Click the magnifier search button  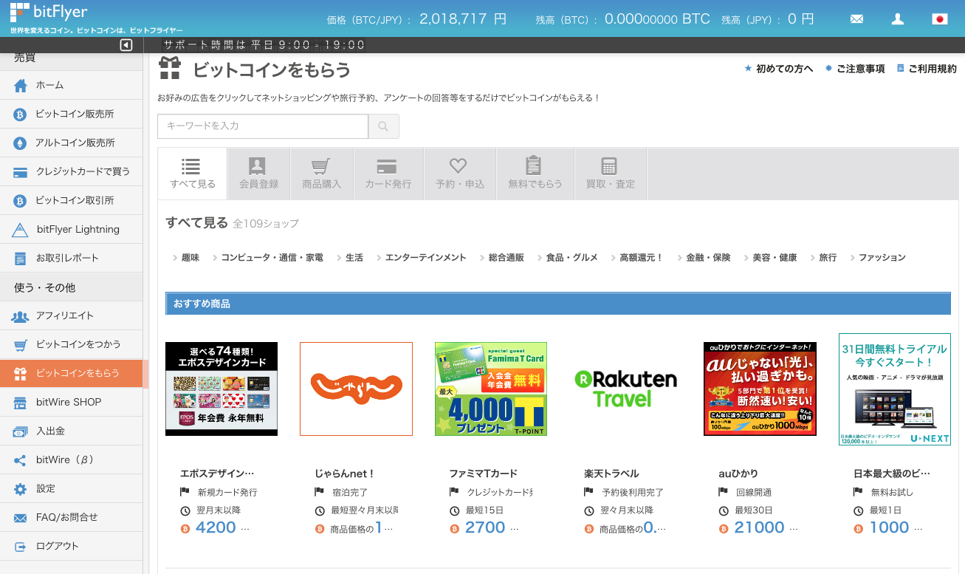383,126
